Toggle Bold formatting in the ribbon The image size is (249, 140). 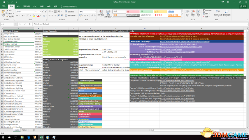pos(17,16)
